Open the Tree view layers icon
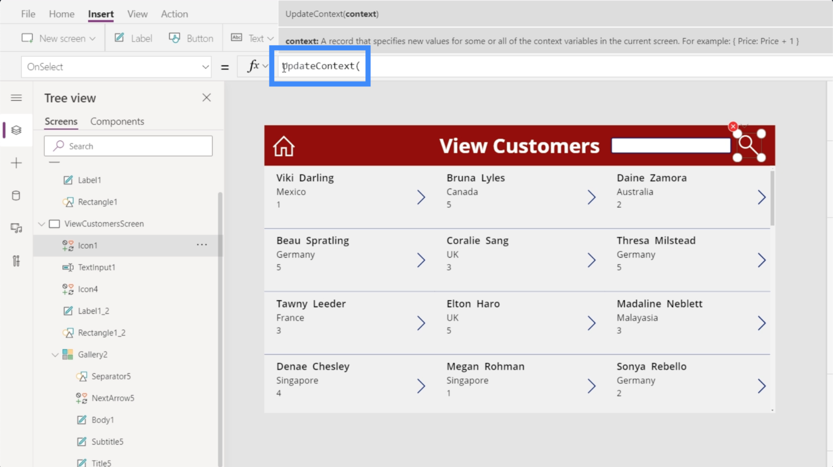Screen dimensions: 833x467 click(x=16, y=130)
